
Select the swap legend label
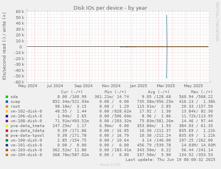tap(15, 102)
